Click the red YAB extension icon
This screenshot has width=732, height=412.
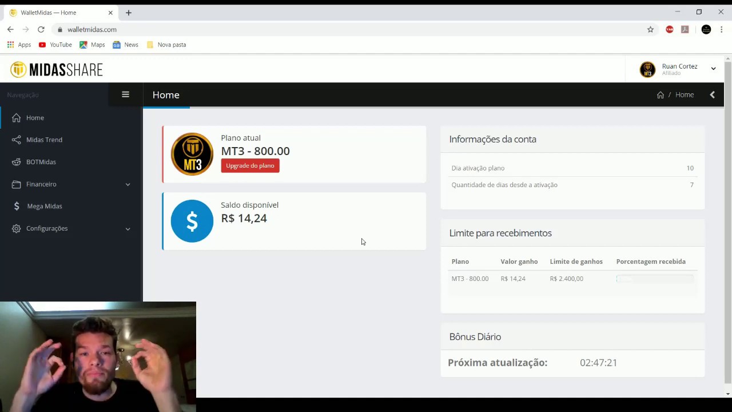[x=669, y=29]
